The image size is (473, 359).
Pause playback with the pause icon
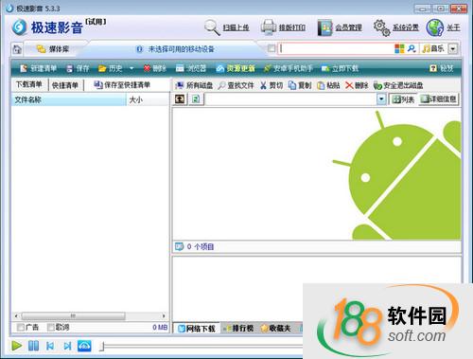tap(33, 346)
